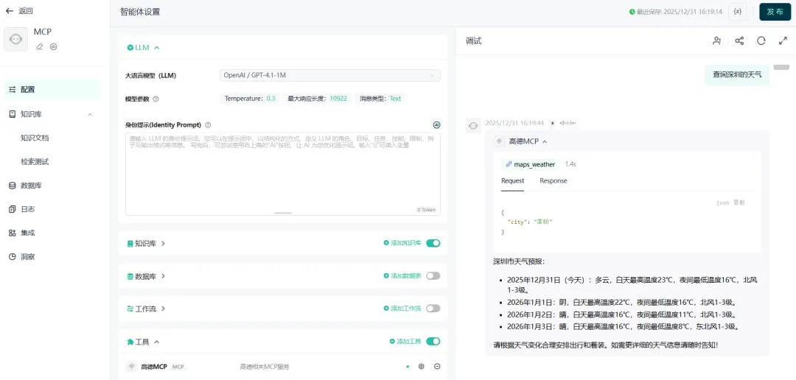Collapse the 知识库 sidebar group
Image resolution: width=796 pixels, height=380 pixels.
coord(90,114)
